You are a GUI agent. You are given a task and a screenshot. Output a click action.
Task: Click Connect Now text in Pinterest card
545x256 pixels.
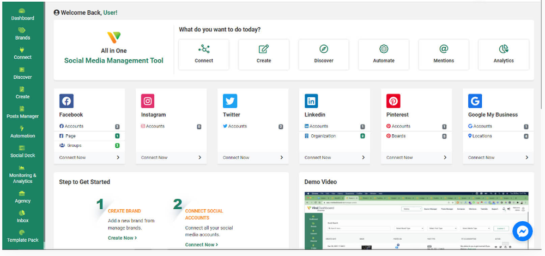399,157
